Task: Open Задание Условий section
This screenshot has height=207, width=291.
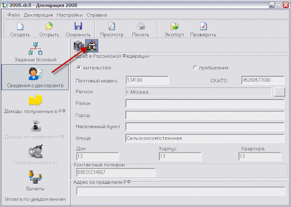Action: [35, 52]
